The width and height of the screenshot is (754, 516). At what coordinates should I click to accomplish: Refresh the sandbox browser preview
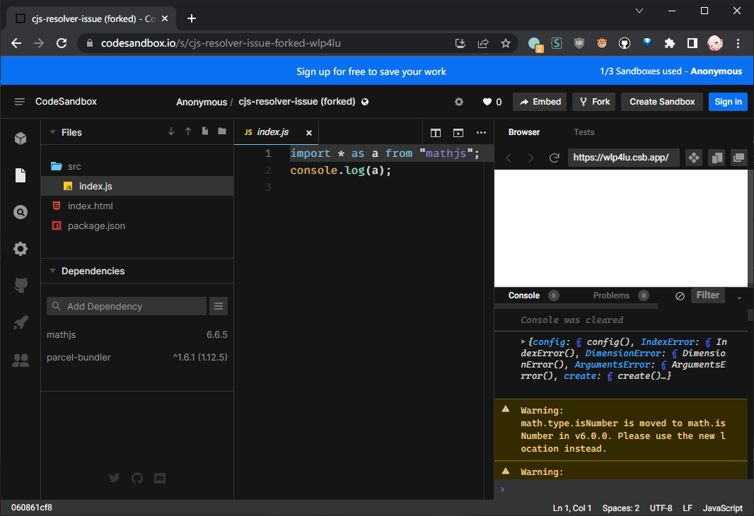tap(555, 158)
